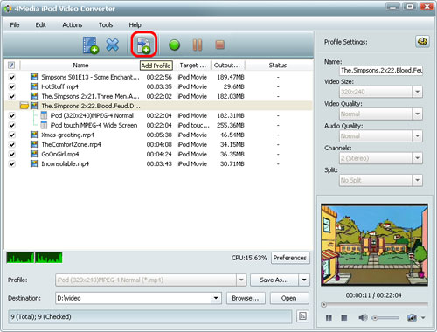
Task: Toggle the check-all checkbox in list header
Action: coord(11,65)
